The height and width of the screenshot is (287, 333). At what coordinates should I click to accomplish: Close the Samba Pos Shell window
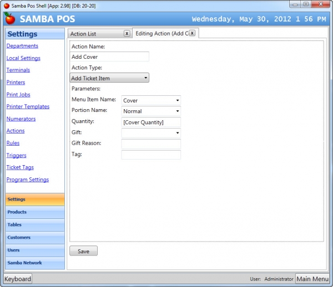click(321, 4)
